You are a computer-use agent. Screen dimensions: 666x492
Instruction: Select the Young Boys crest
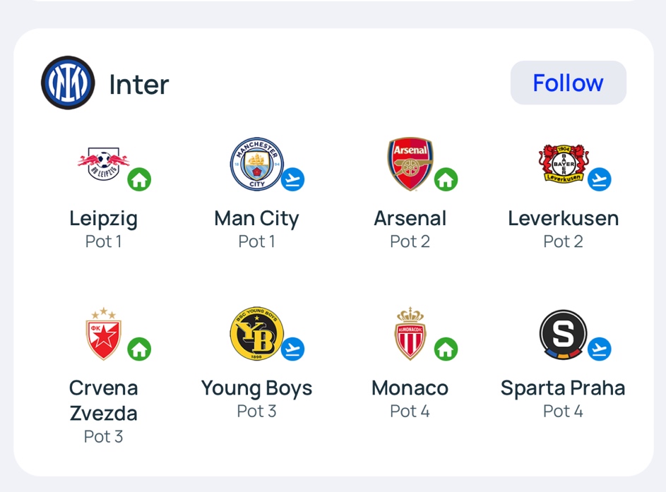pyautogui.click(x=257, y=334)
